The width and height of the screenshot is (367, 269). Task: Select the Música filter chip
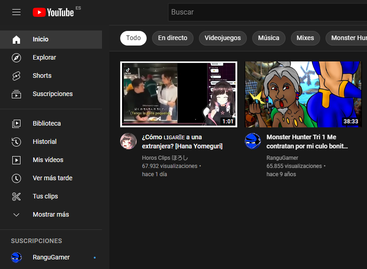tap(269, 38)
